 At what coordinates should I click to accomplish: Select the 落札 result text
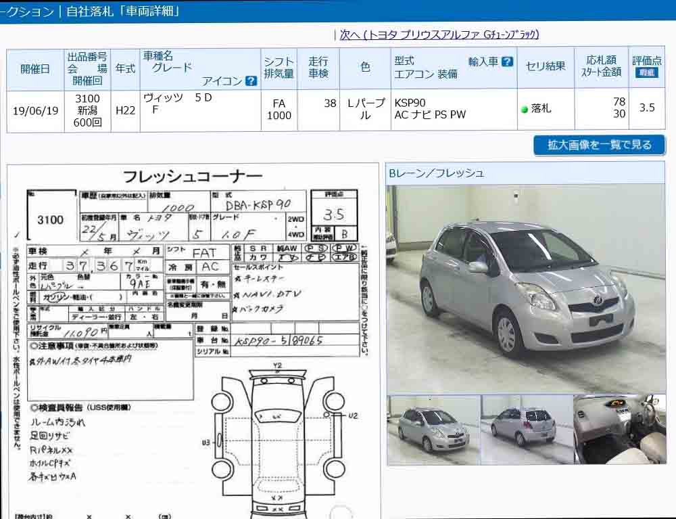(541, 108)
